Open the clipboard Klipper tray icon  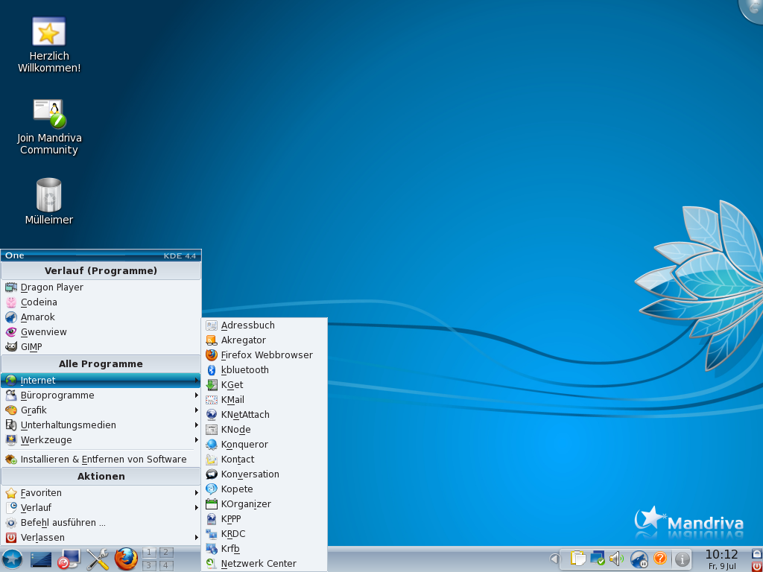577,559
